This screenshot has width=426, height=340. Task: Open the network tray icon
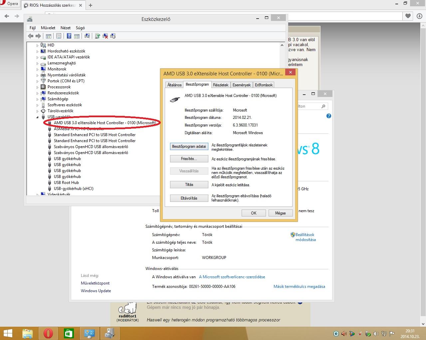coord(384,334)
